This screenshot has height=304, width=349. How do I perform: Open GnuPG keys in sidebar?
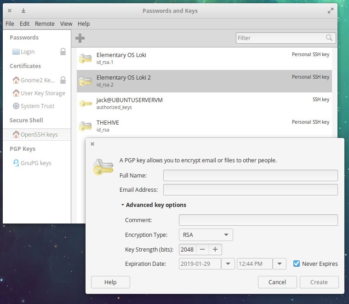tap(36, 163)
